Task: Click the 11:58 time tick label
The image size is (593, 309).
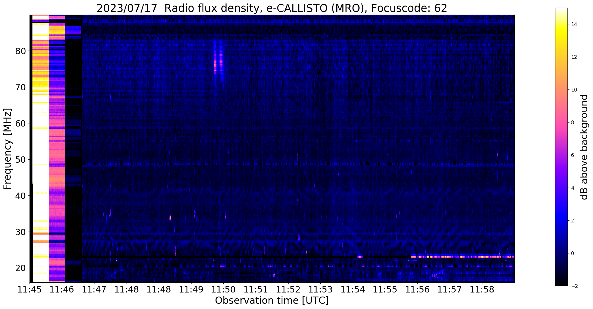Action: (x=482, y=290)
